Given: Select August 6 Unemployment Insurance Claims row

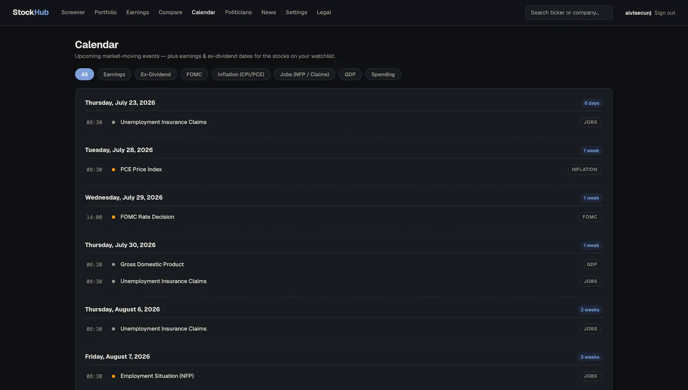Looking at the screenshot, I should pyautogui.click(x=344, y=329).
